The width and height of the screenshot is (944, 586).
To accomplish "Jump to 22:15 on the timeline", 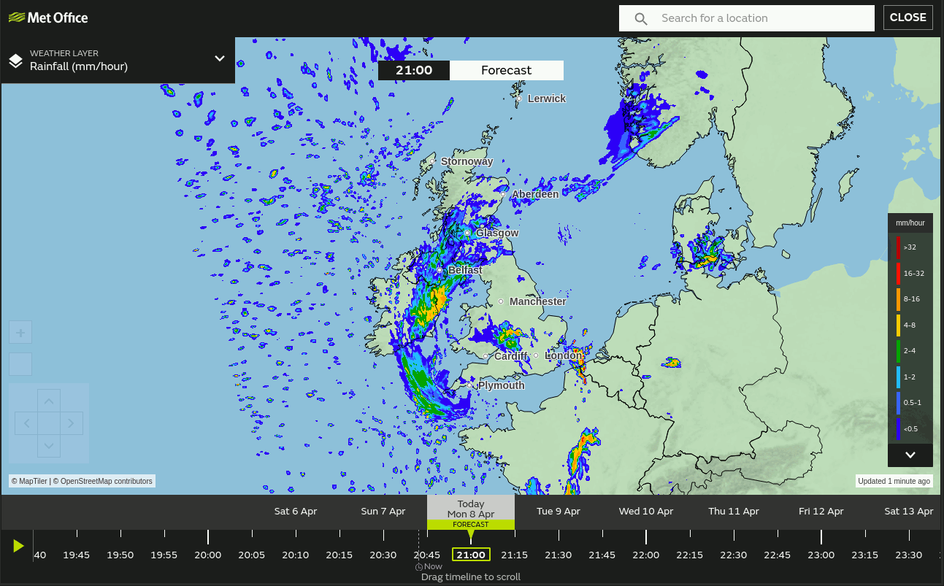I will click(x=690, y=555).
